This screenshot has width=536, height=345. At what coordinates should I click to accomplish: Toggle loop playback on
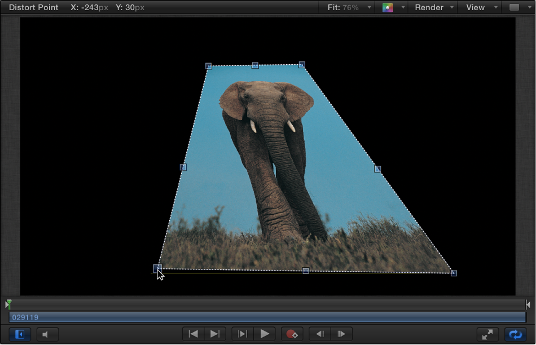coord(515,334)
